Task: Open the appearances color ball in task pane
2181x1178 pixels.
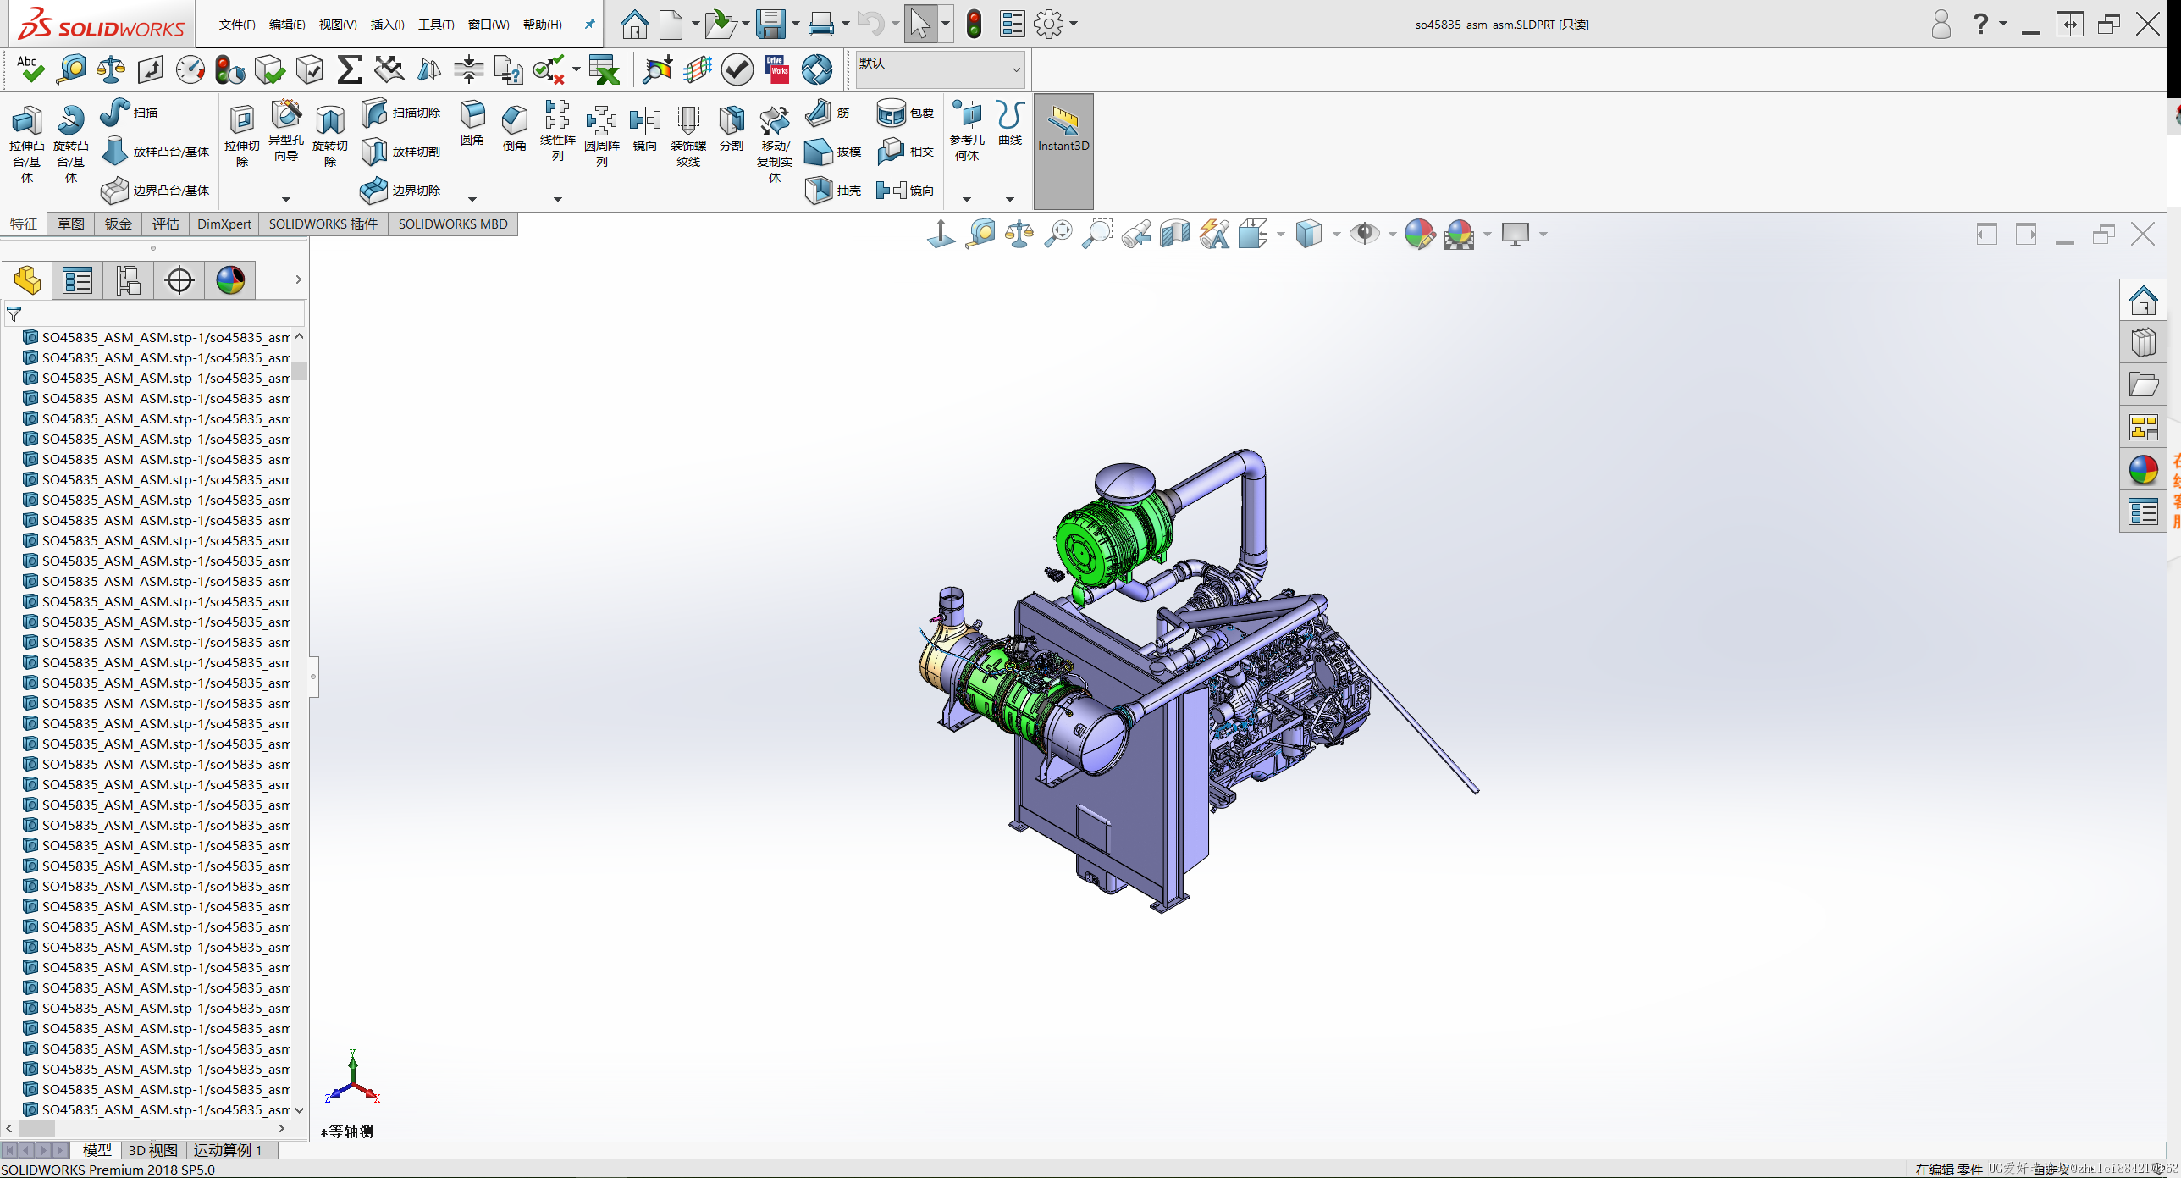Action: point(2143,470)
